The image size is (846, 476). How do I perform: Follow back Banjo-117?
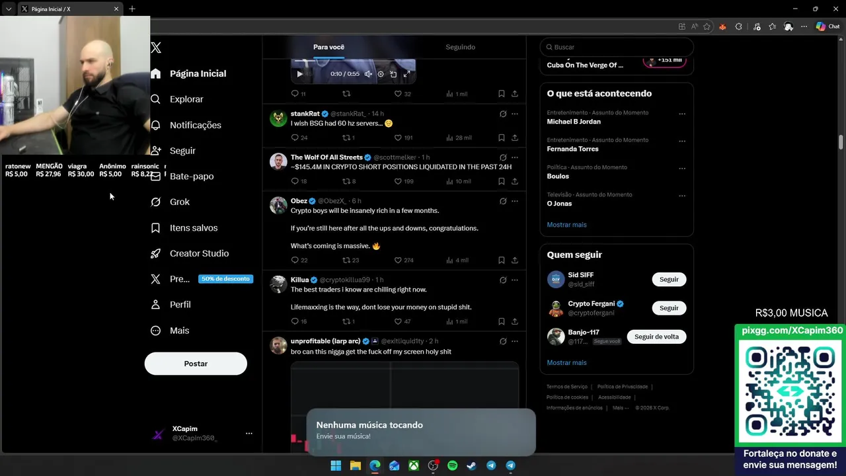coord(656,337)
